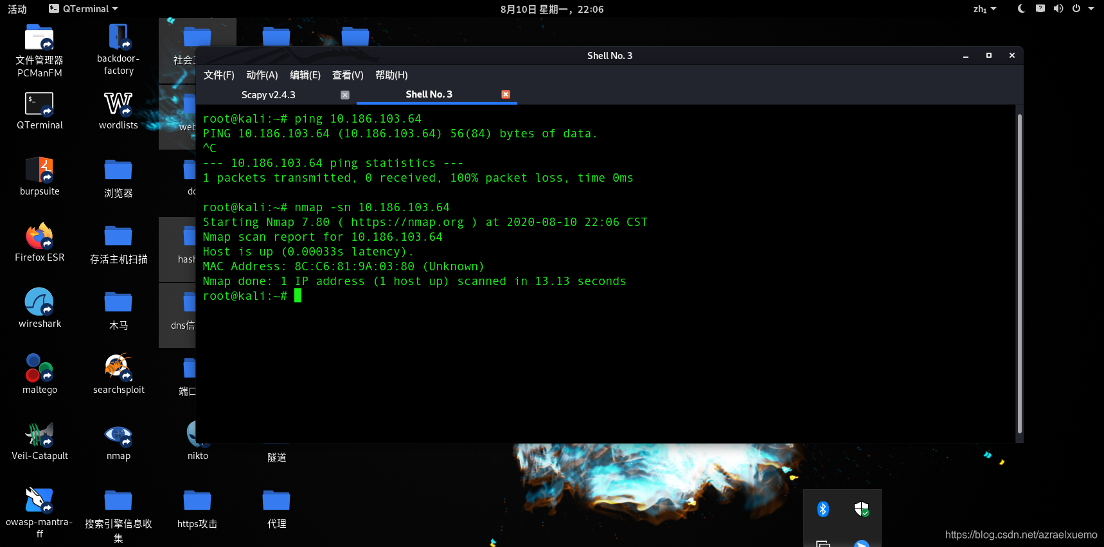Open the power menu icon in top bar
The height and width of the screenshot is (547, 1104).
[1076, 9]
